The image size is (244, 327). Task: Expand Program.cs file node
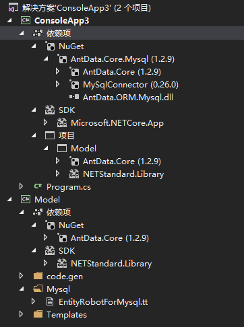[x=21, y=186]
